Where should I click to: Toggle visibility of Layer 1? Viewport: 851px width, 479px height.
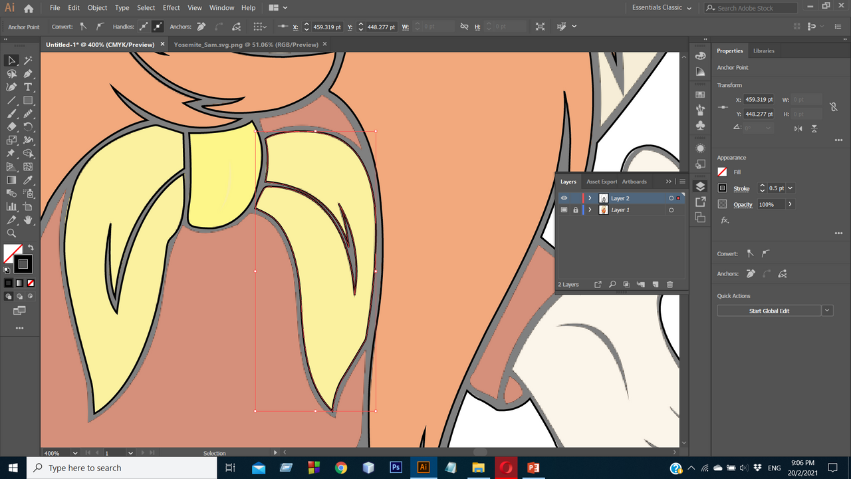click(x=564, y=210)
